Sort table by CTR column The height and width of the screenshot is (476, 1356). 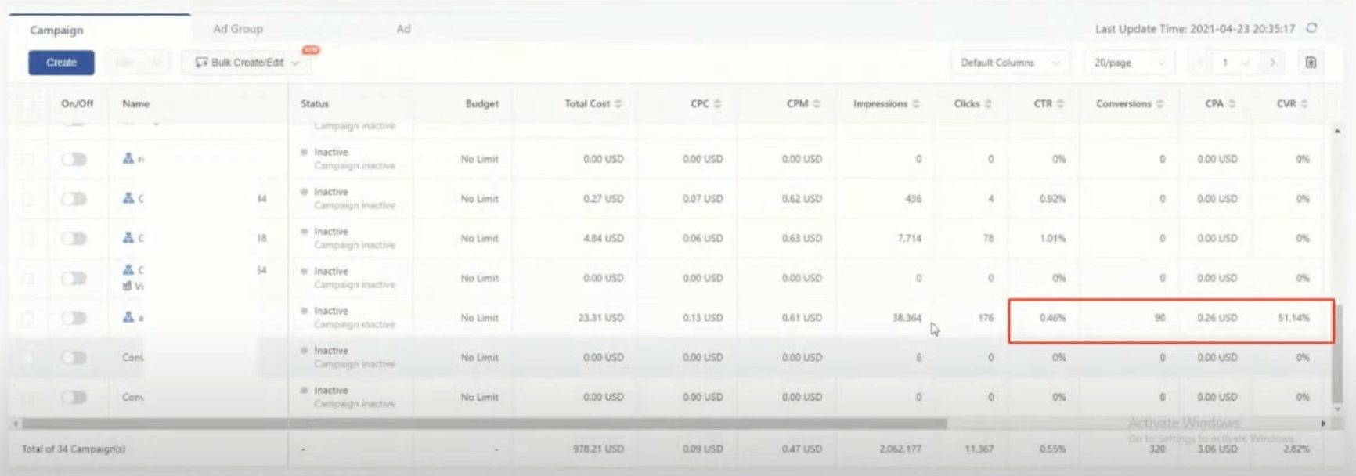[x=1061, y=104]
